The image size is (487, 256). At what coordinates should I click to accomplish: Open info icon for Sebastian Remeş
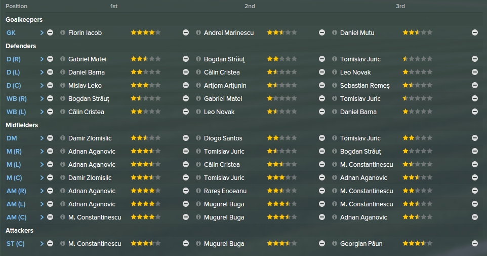(x=334, y=85)
